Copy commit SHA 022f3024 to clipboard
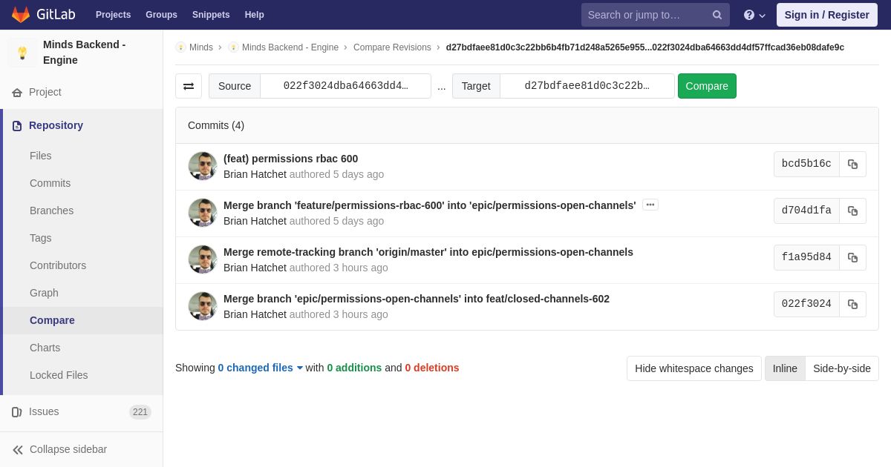 coord(852,304)
